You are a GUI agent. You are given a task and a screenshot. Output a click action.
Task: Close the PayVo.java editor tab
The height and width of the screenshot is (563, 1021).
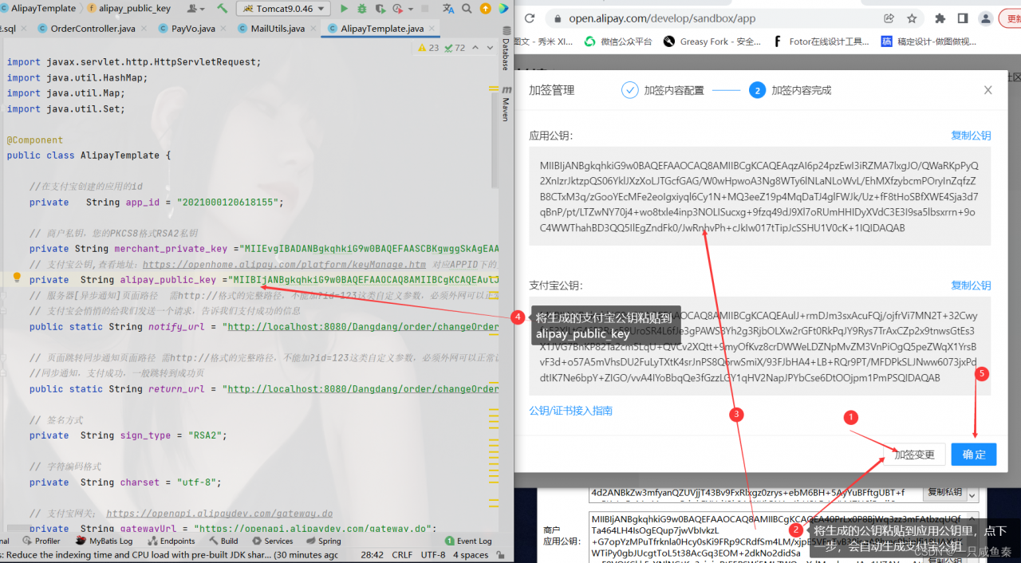pos(223,29)
